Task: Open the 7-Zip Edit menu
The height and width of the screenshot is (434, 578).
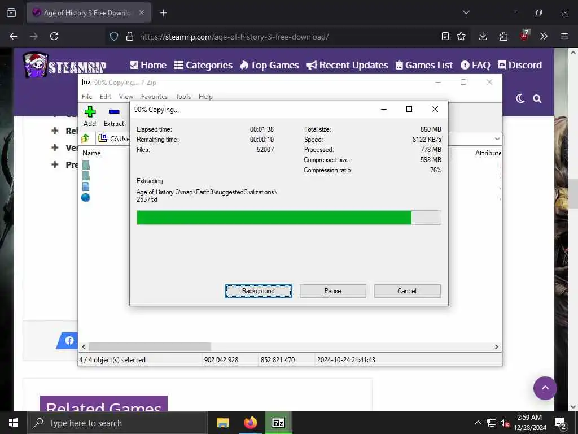Action: tap(106, 96)
